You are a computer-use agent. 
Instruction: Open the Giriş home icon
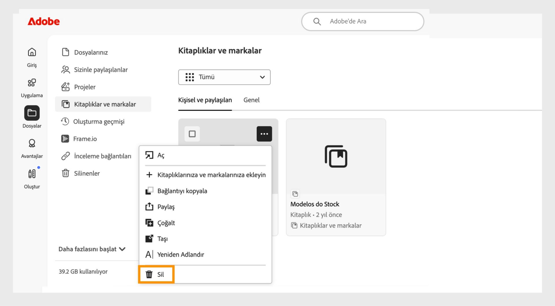click(32, 52)
